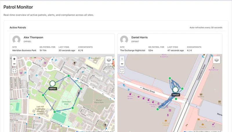Click the EMP001 map label tooltip
The width and height of the screenshot is (232, 132).
tap(53, 89)
